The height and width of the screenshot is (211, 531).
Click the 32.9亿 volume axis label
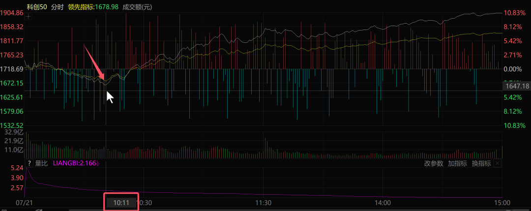click(14, 133)
